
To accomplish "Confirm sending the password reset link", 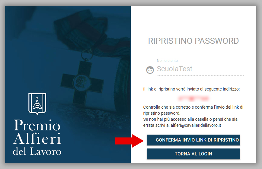I will [x=193, y=140].
